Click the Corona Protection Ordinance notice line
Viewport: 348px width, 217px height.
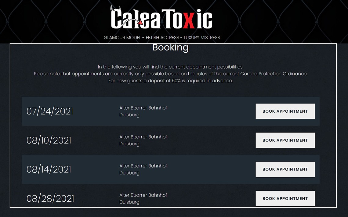click(x=170, y=74)
